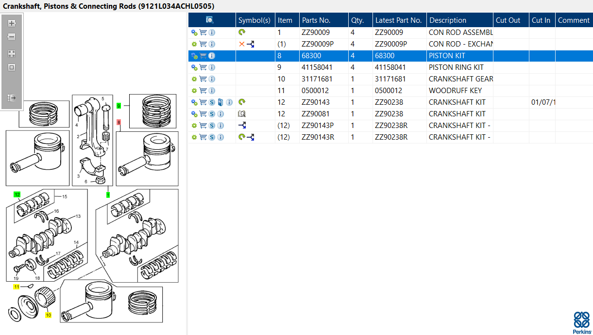Click gear icon for WOODRUFF KEY row
Screen dimensions: 593x335
pyautogui.click(x=194, y=91)
